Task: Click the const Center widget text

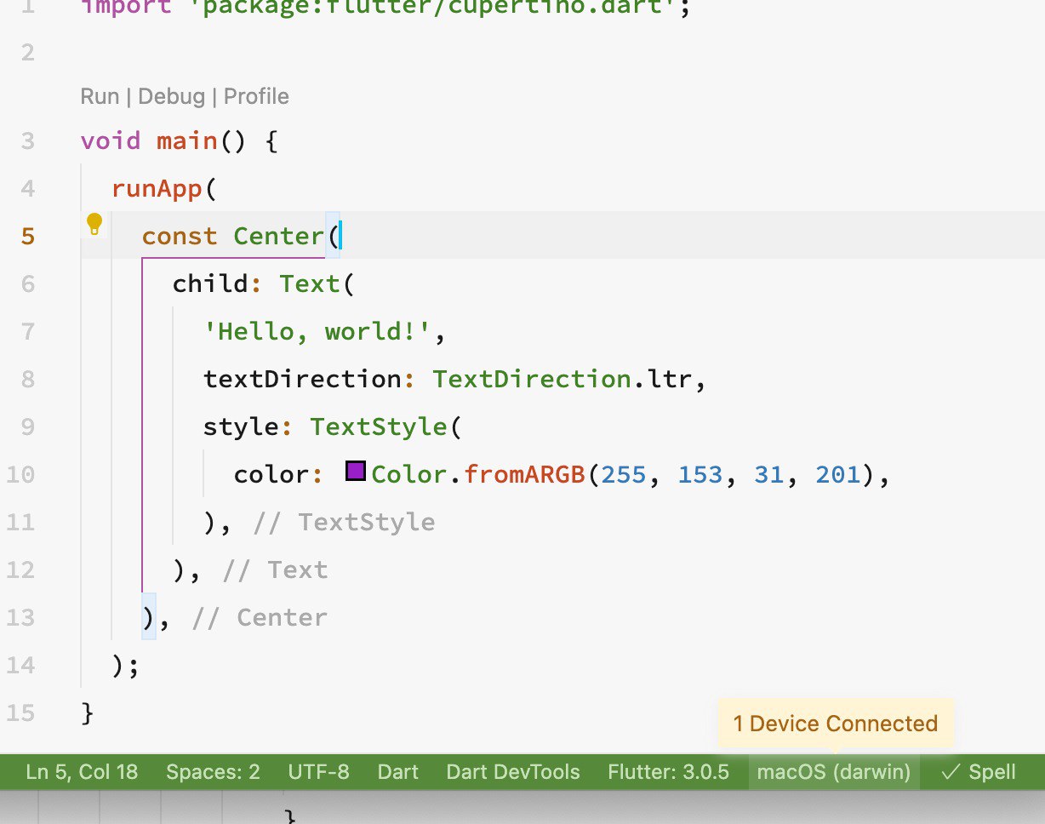Action: 233,236
